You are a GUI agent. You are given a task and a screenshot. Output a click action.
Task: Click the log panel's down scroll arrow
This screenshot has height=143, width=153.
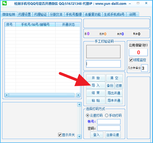click(79, 136)
